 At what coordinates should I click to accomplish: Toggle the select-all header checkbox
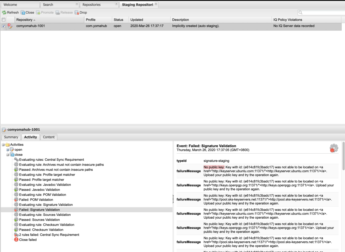(4, 20)
